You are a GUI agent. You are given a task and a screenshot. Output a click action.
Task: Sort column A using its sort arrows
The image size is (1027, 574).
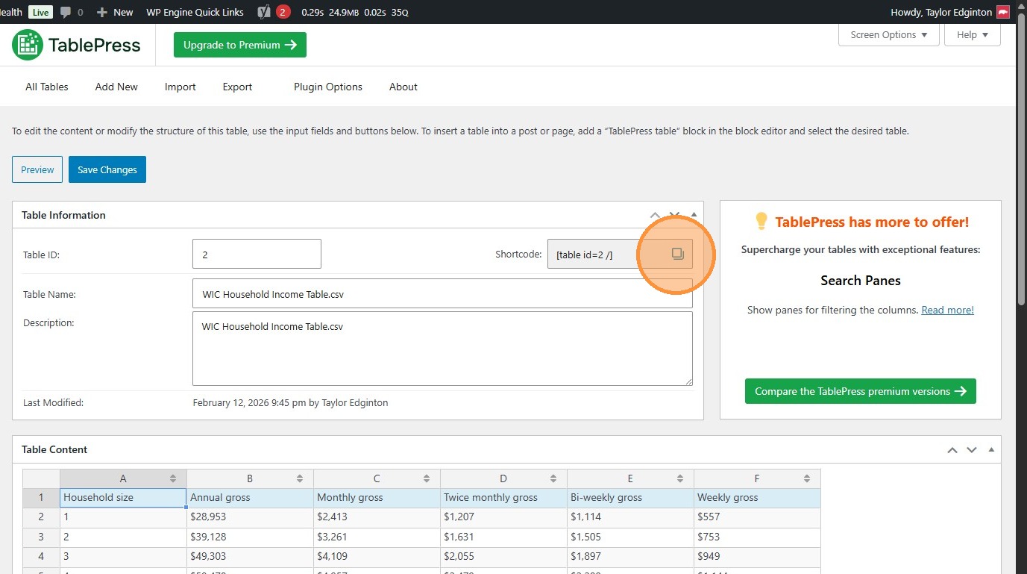(173, 478)
